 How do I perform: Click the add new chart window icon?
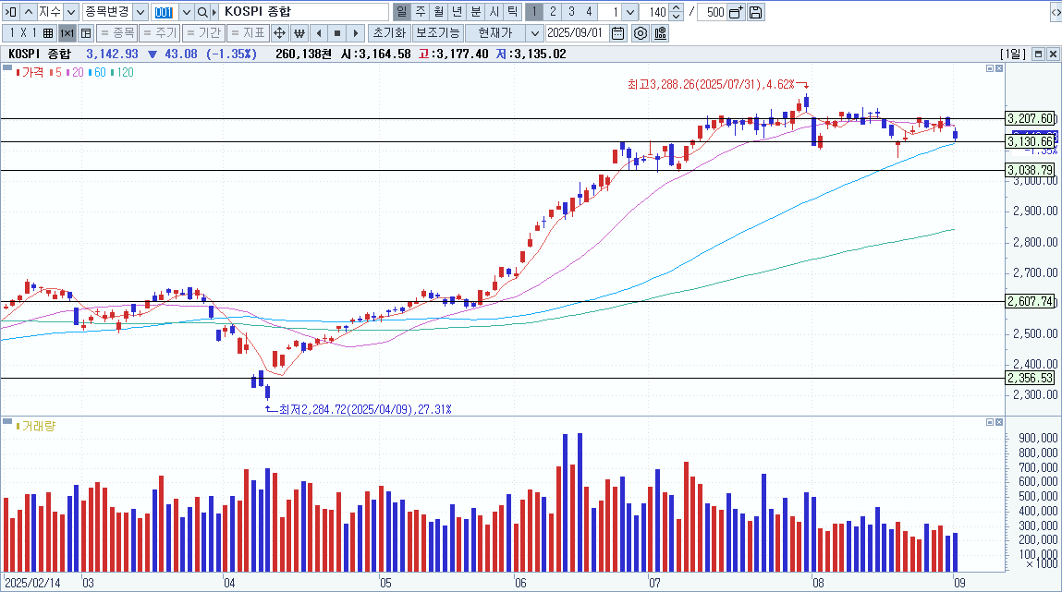tap(737, 12)
